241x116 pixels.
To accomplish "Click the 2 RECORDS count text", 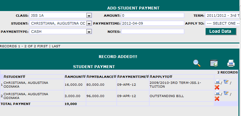I will click(x=227, y=72).
